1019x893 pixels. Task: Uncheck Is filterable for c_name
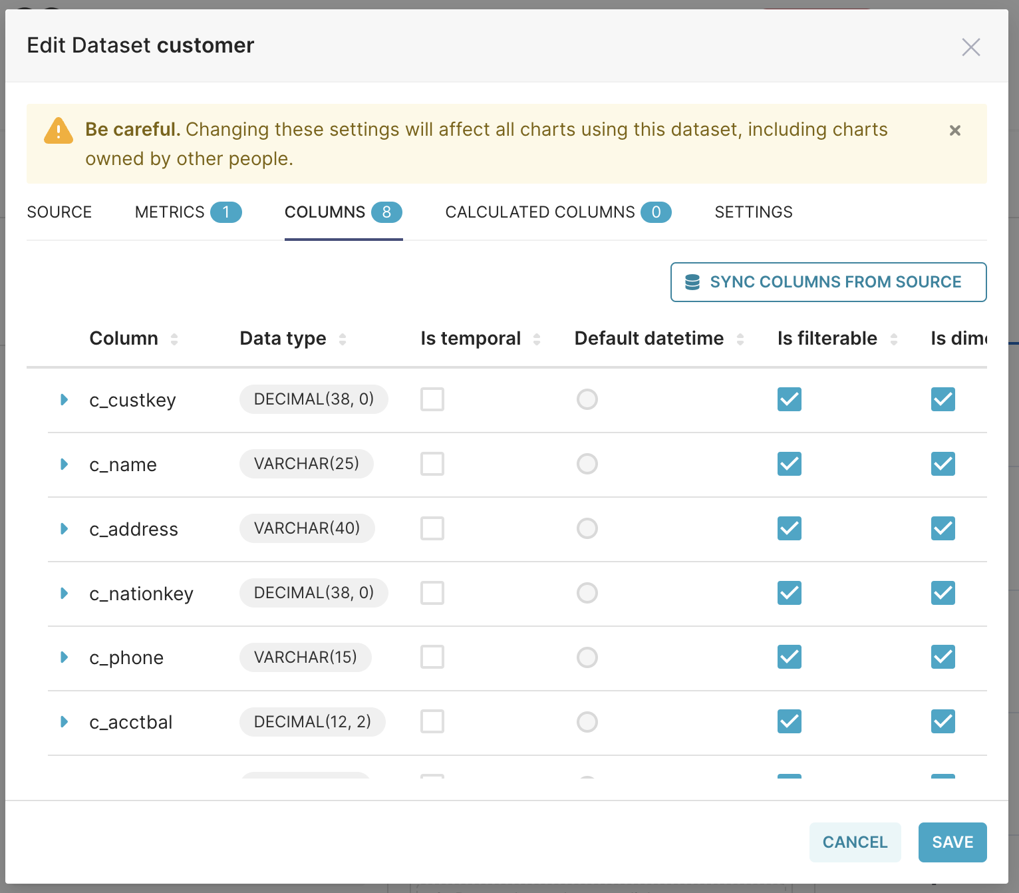click(789, 464)
